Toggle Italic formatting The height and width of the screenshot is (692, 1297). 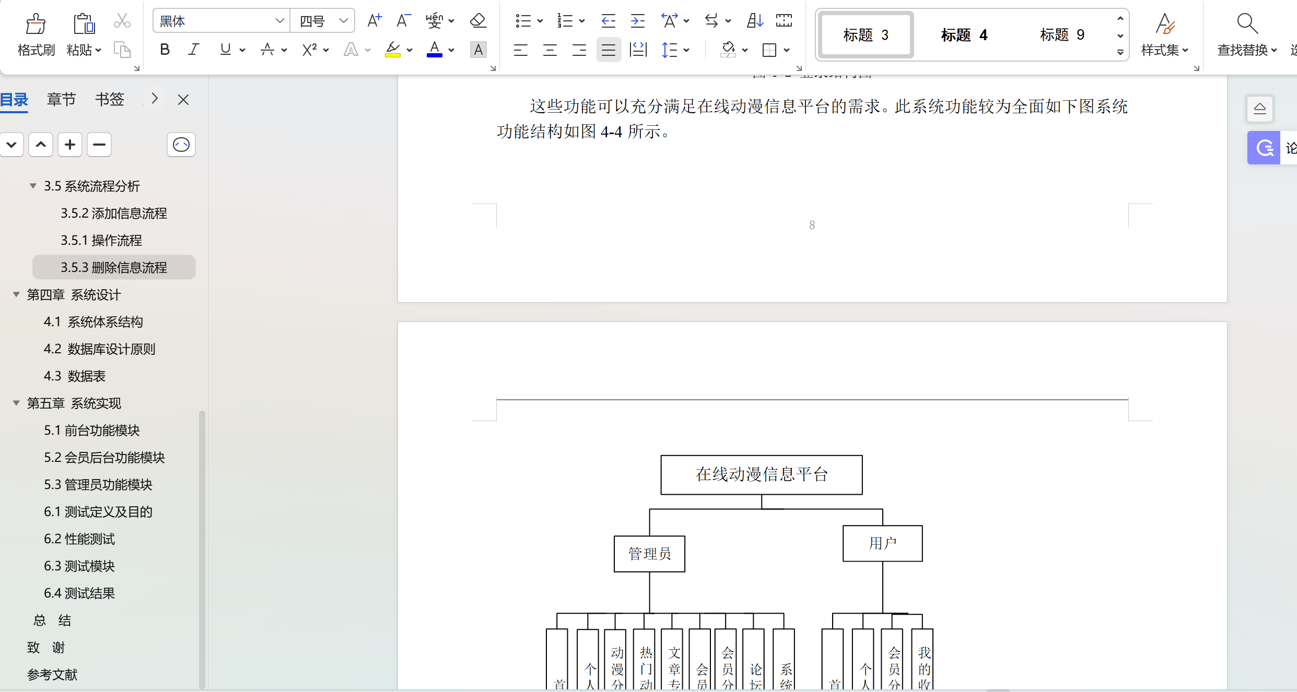[194, 50]
